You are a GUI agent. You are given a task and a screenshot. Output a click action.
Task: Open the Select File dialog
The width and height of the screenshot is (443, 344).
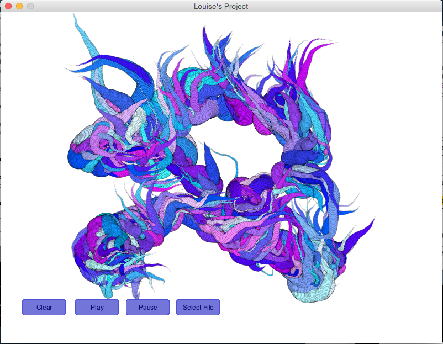point(198,308)
